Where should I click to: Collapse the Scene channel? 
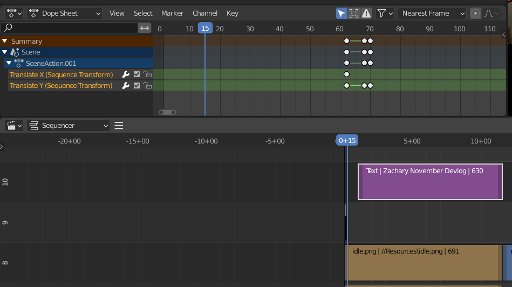coord(4,52)
